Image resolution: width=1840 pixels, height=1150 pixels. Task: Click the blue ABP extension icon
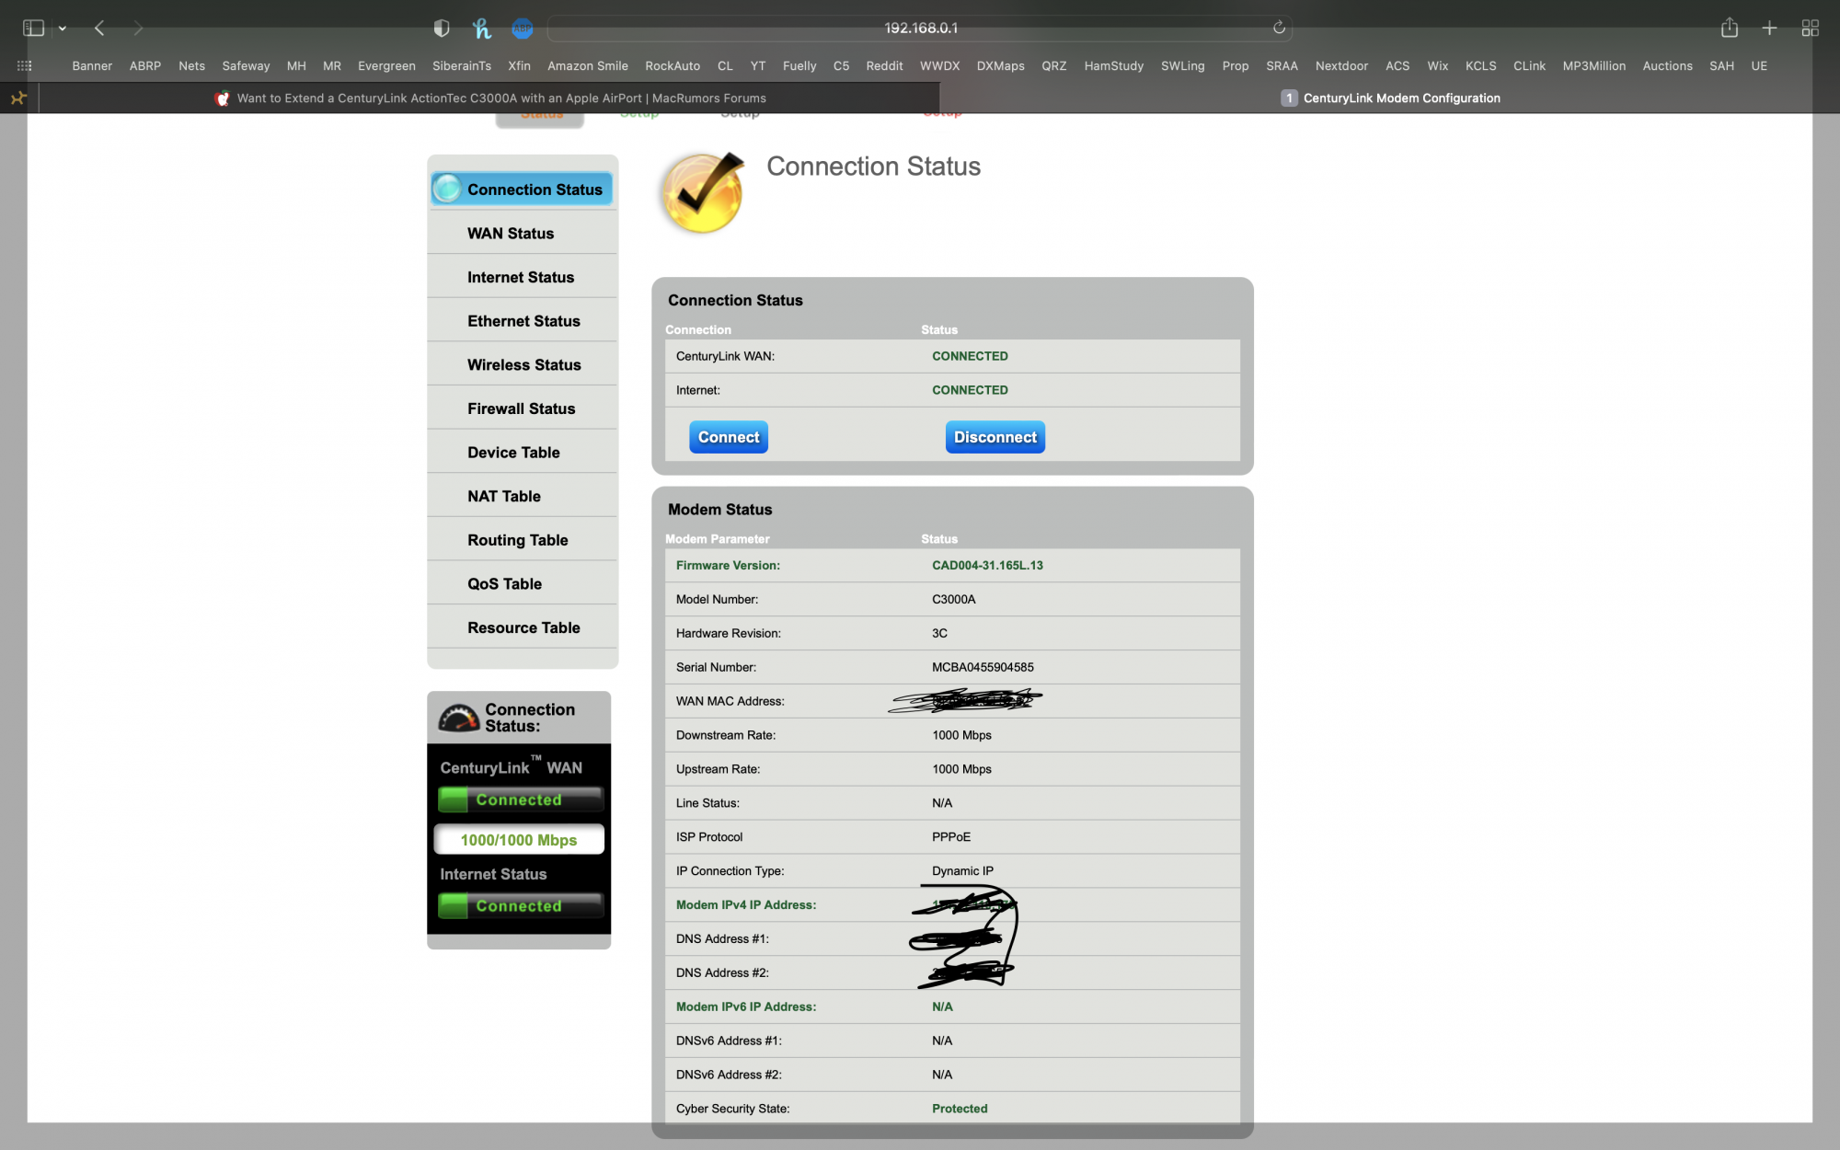click(522, 29)
